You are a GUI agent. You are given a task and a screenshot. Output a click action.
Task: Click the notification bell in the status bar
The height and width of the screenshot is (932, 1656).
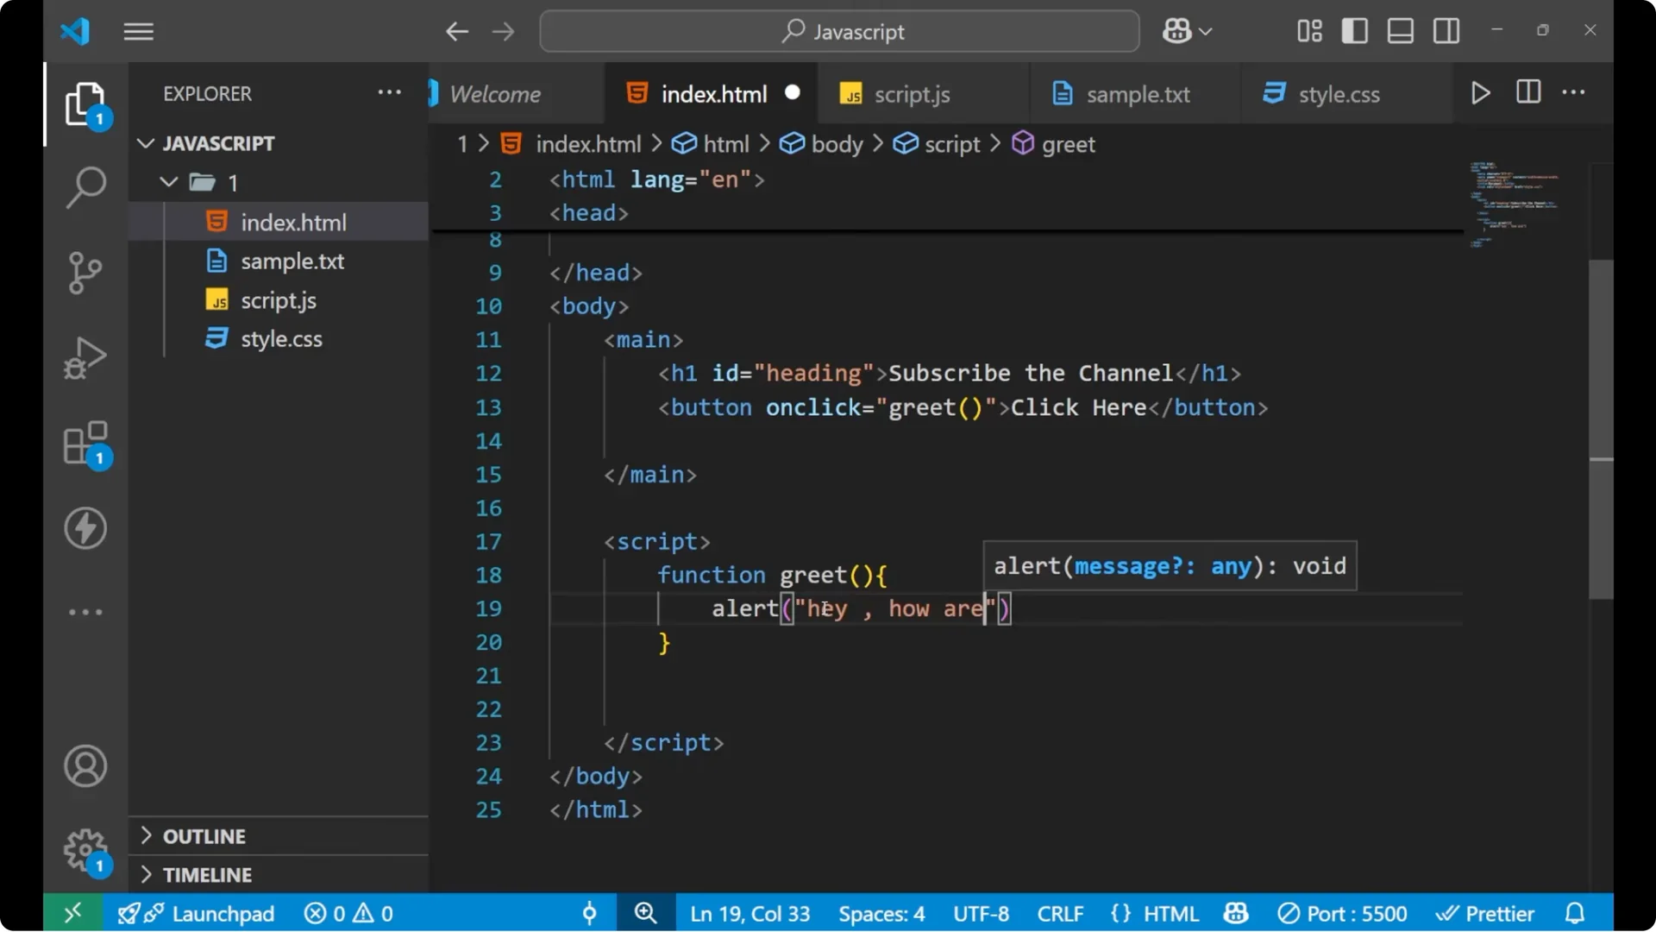[1576, 912]
